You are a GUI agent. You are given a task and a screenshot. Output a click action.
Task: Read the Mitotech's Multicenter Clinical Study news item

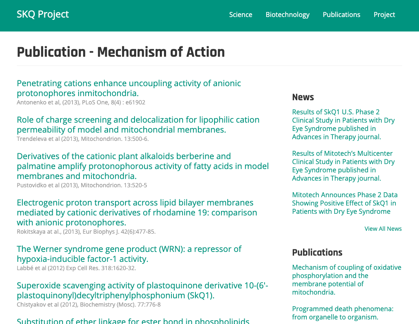pyautogui.click(x=343, y=166)
